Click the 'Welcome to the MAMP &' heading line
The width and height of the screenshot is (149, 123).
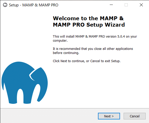88,18
